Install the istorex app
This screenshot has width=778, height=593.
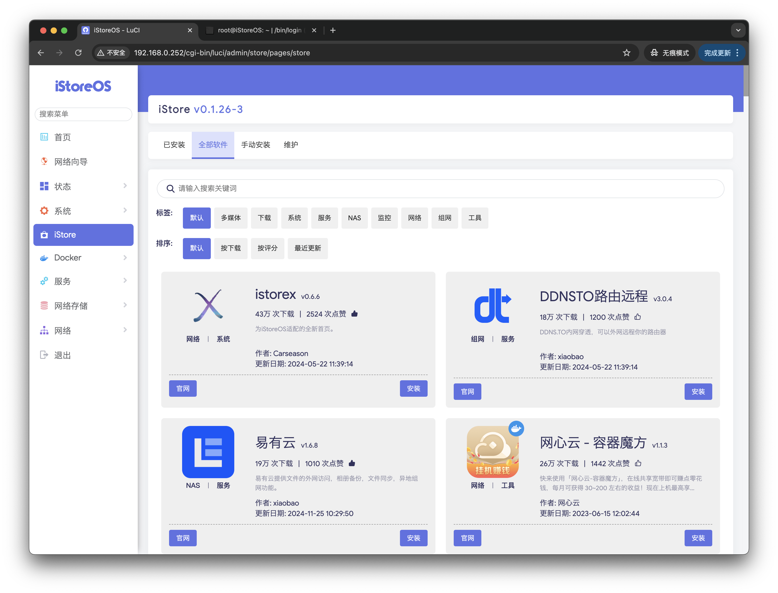pos(414,388)
